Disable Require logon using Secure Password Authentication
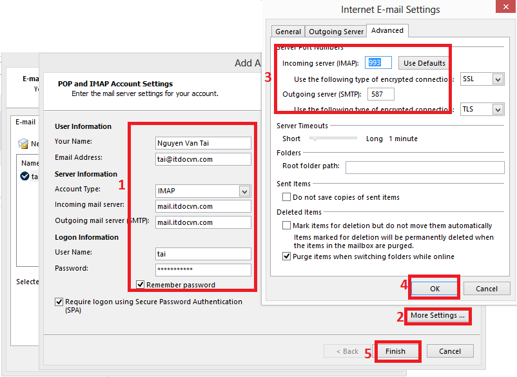The height and width of the screenshot is (377, 517). [60, 302]
